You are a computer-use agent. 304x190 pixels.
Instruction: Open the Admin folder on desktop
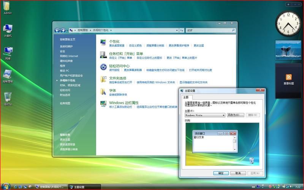click(8, 7)
